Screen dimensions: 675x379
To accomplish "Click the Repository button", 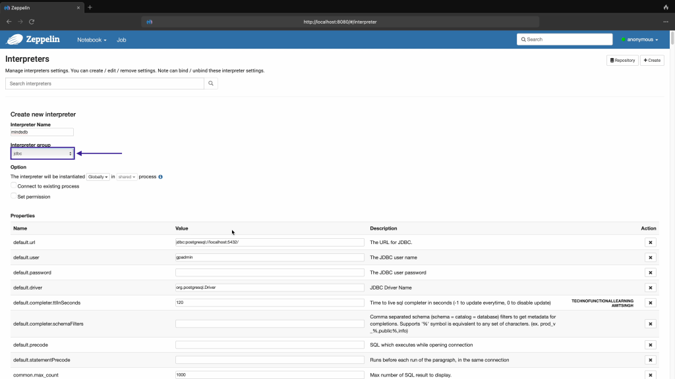I will (622, 61).
